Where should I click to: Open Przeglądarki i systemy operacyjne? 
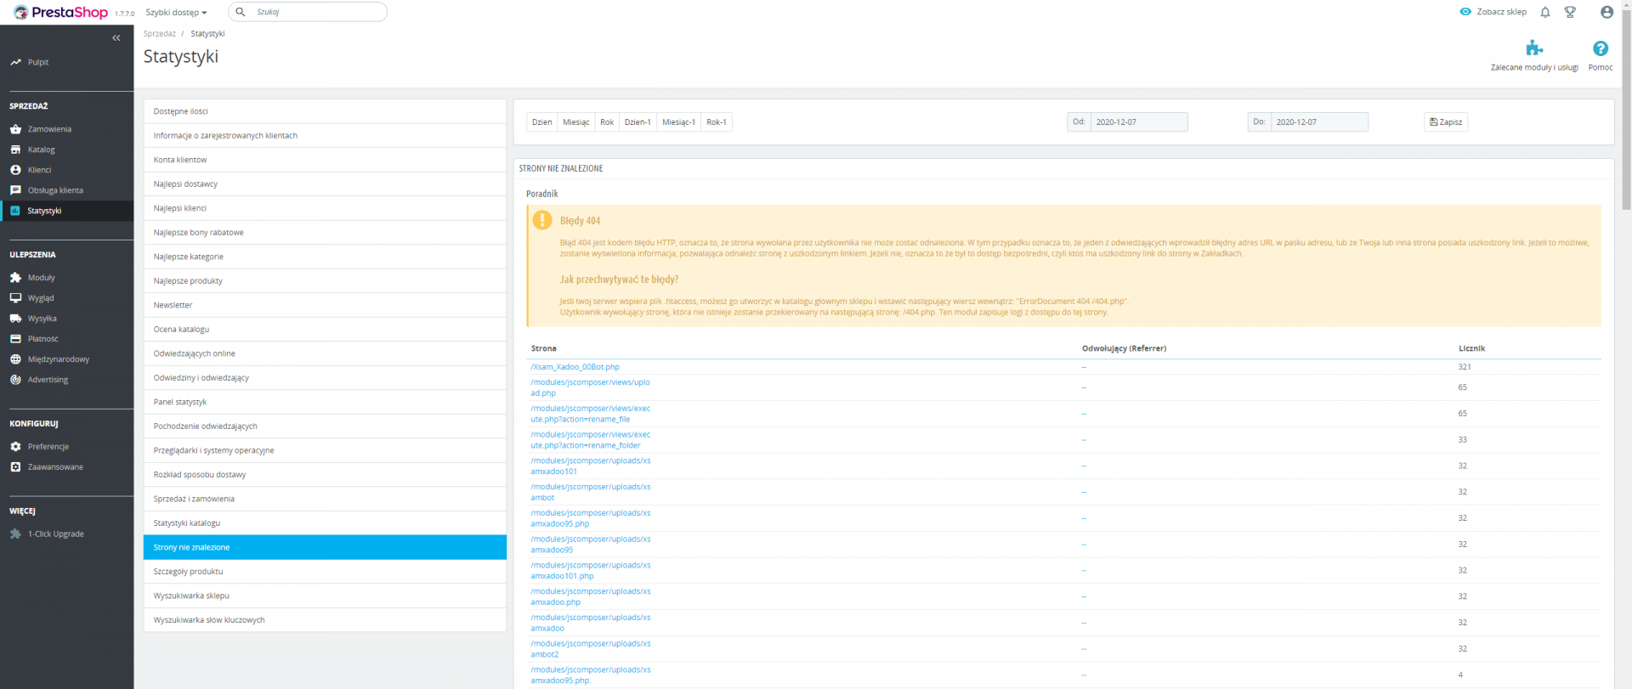pos(325,450)
